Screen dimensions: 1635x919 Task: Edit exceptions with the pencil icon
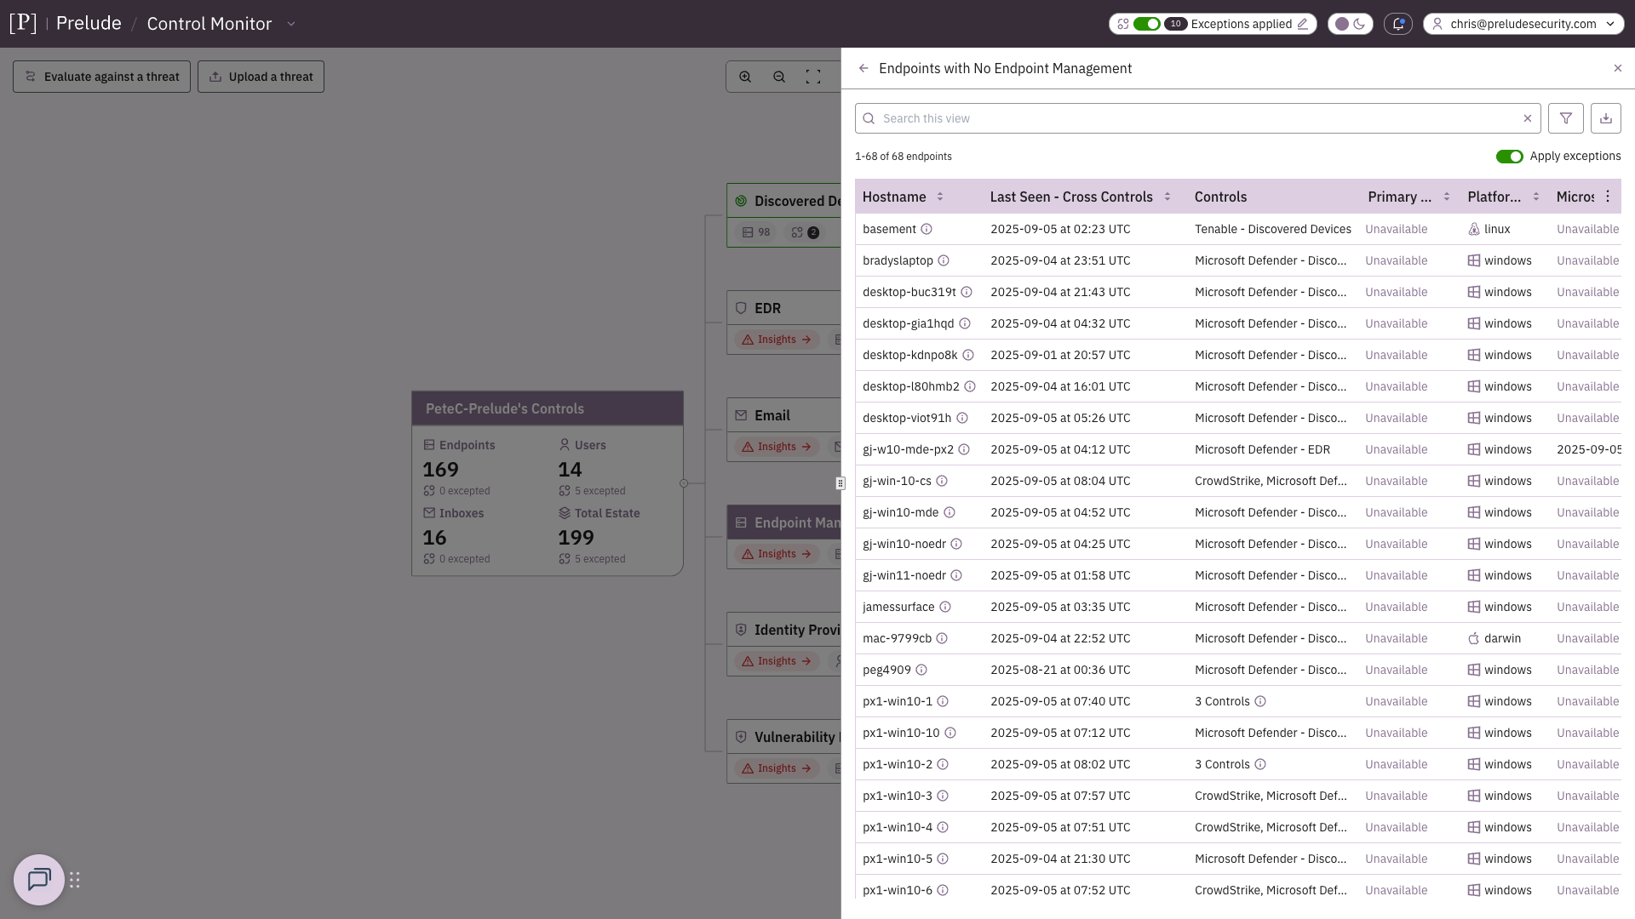(x=1302, y=24)
